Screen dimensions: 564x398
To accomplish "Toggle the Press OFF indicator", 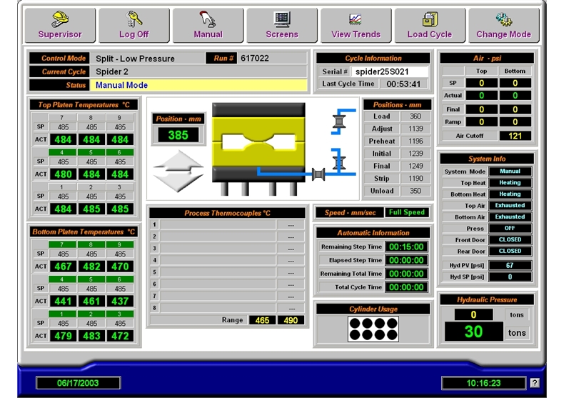I will click(510, 229).
